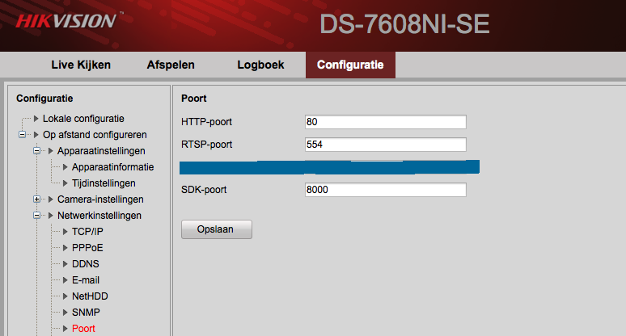Select the Apparaatinstellingen tree item
The image size is (626, 336).
101,151
